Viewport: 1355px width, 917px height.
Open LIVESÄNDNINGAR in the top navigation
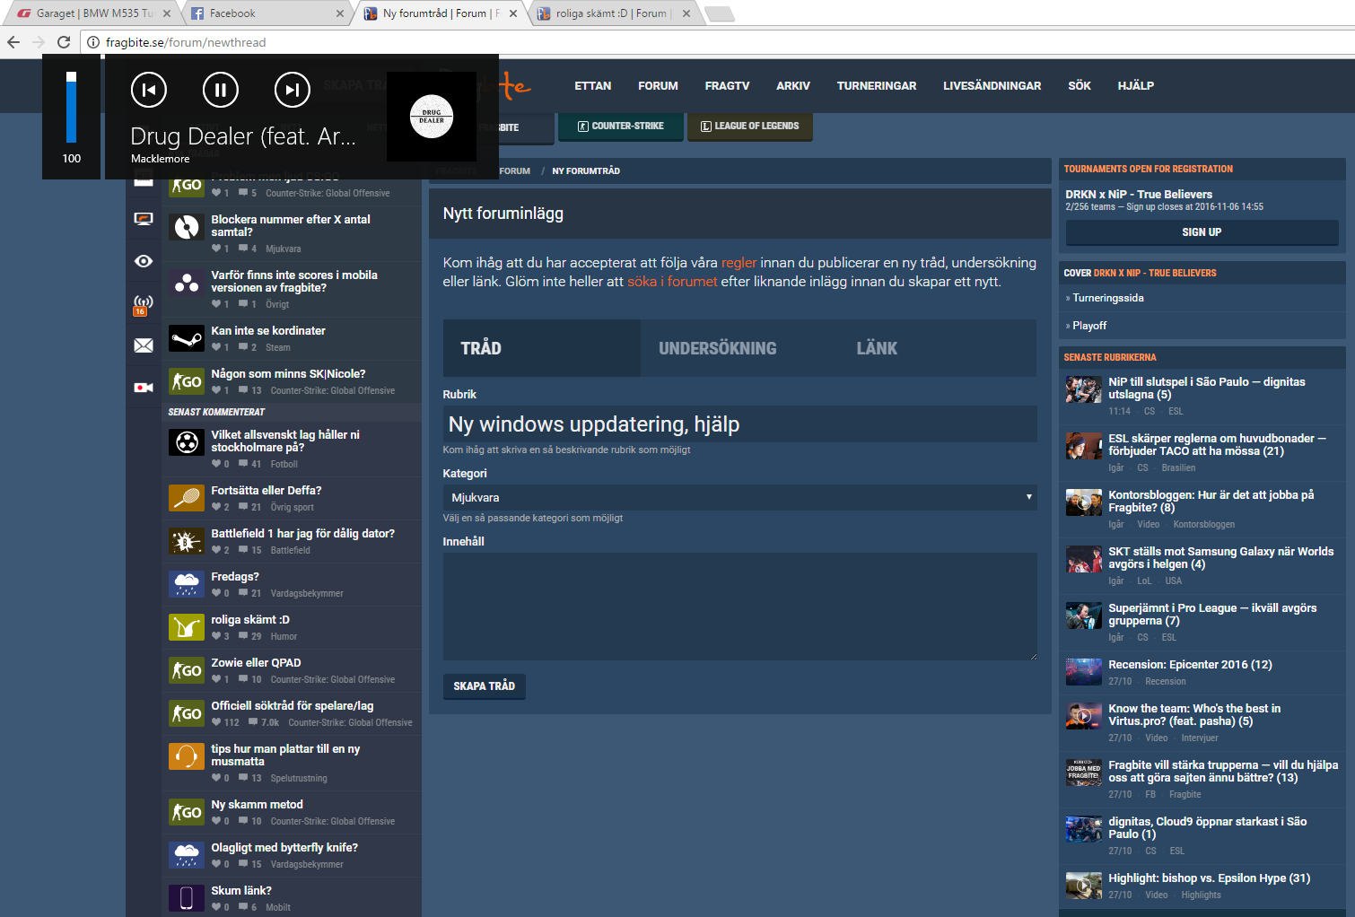[992, 86]
